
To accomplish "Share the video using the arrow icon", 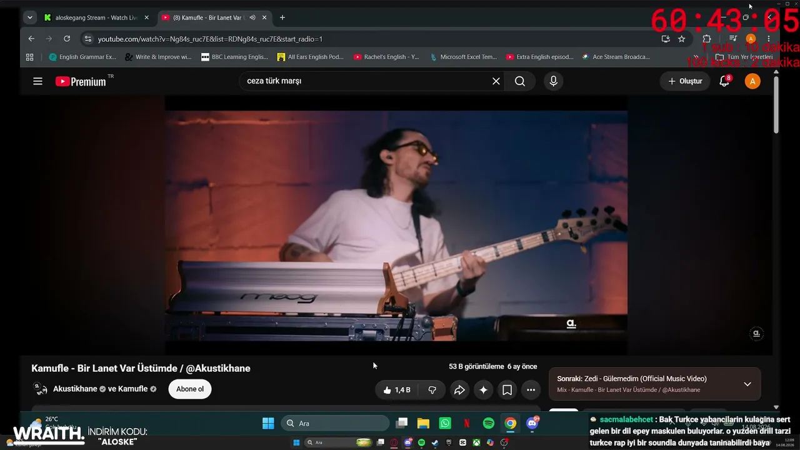I will point(459,390).
